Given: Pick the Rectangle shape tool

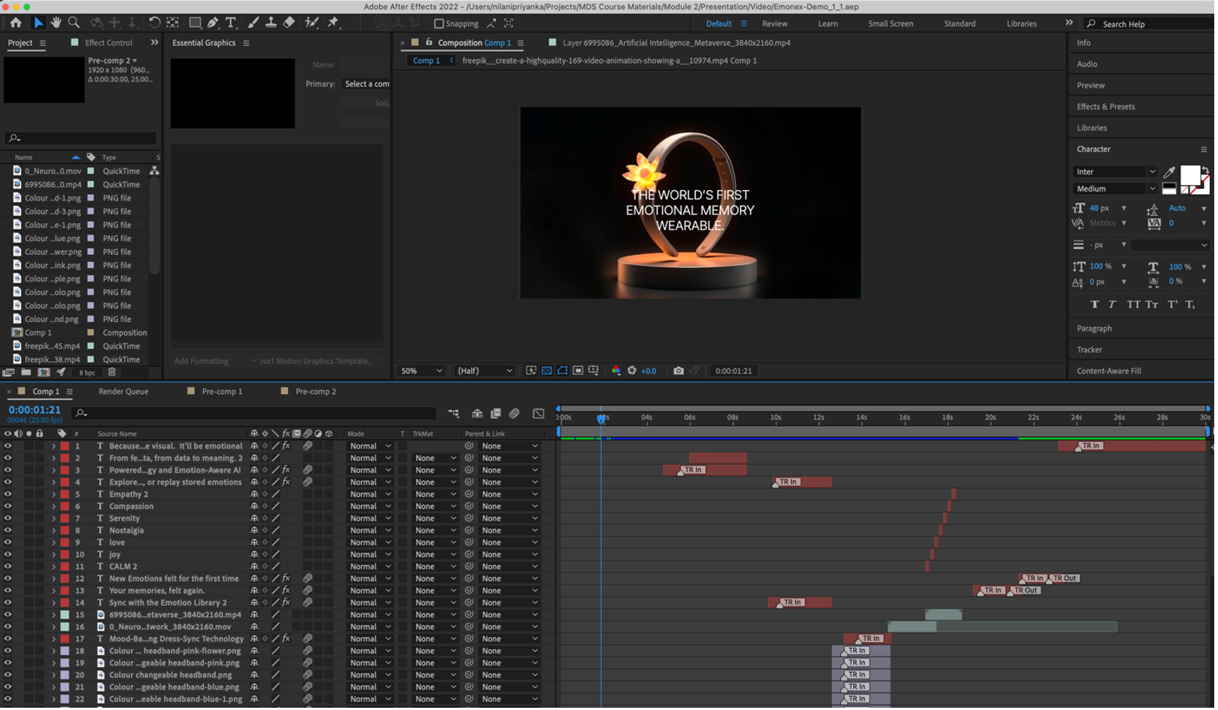Looking at the screenshot, I should click(x=195, y=23).
